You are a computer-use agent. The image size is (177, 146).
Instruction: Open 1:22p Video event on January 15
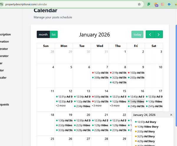click(x=118, y=102)
